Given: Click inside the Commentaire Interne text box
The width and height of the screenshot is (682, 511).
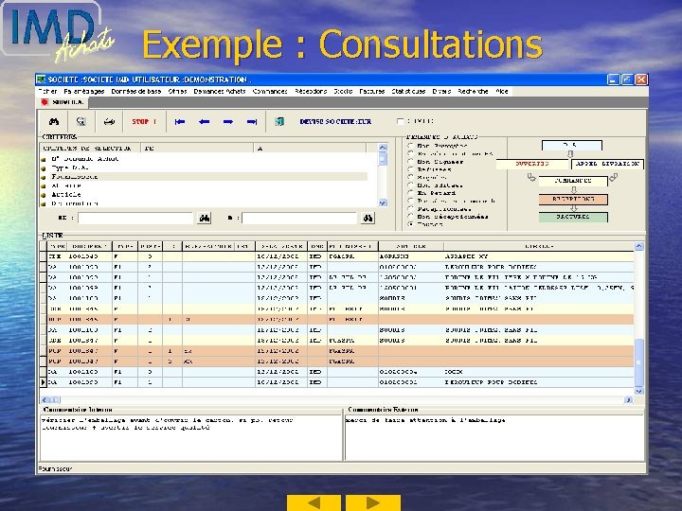Looking at the screenshot, I should click(190, 437).
